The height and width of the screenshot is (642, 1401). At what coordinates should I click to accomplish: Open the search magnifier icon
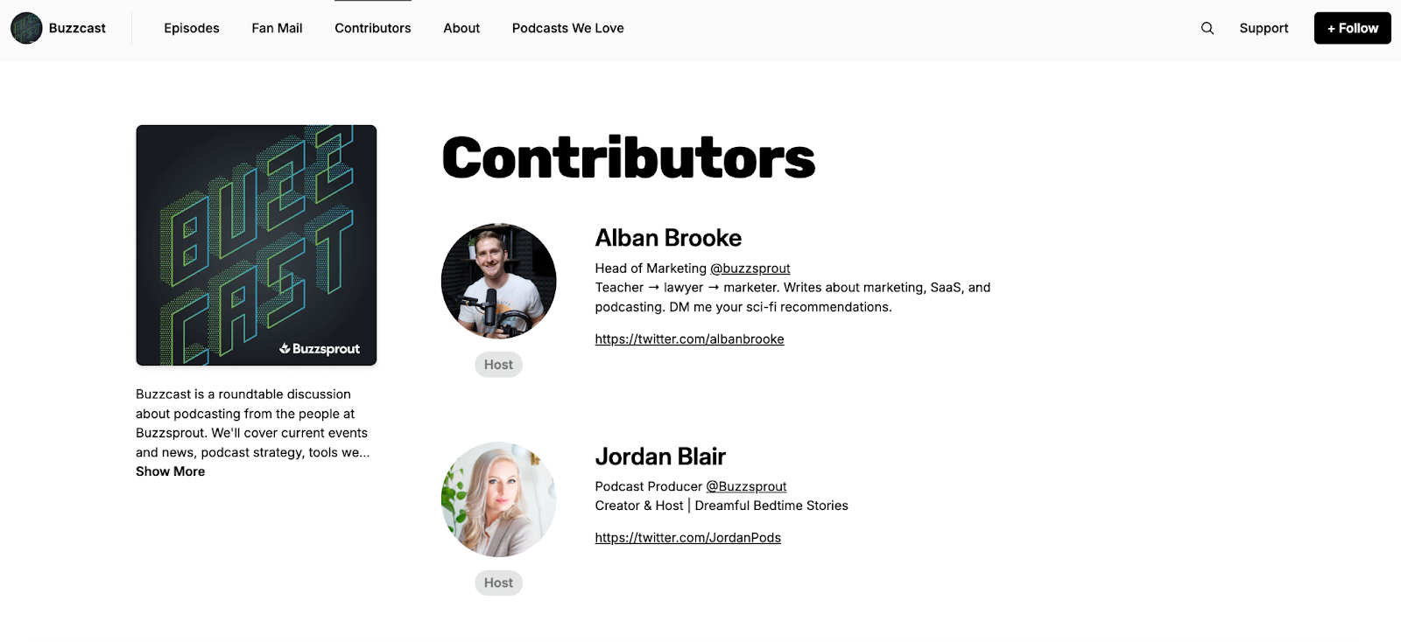tap(1207, 28)
